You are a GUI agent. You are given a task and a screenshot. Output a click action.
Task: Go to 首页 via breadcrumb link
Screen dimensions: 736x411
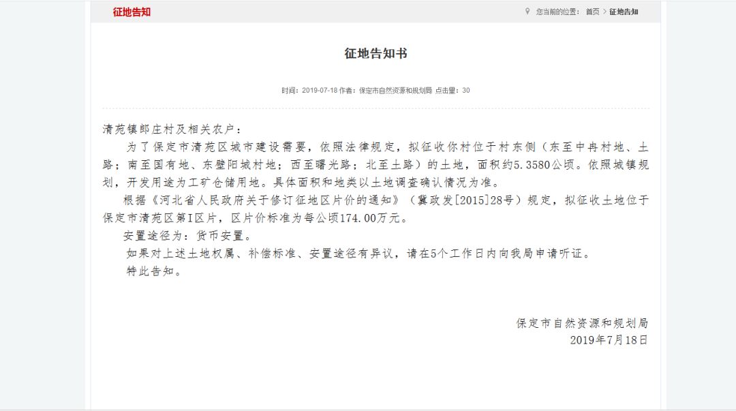click(x=592, y=12)
